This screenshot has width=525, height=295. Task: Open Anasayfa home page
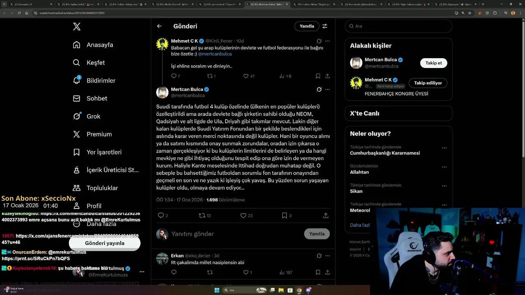[x=93, y=45]
